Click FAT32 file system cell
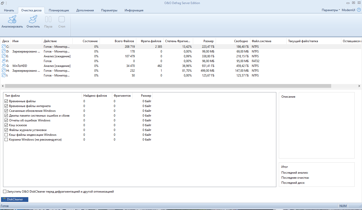The width and height of the screenshot is (362, 210). coord(256,61)
